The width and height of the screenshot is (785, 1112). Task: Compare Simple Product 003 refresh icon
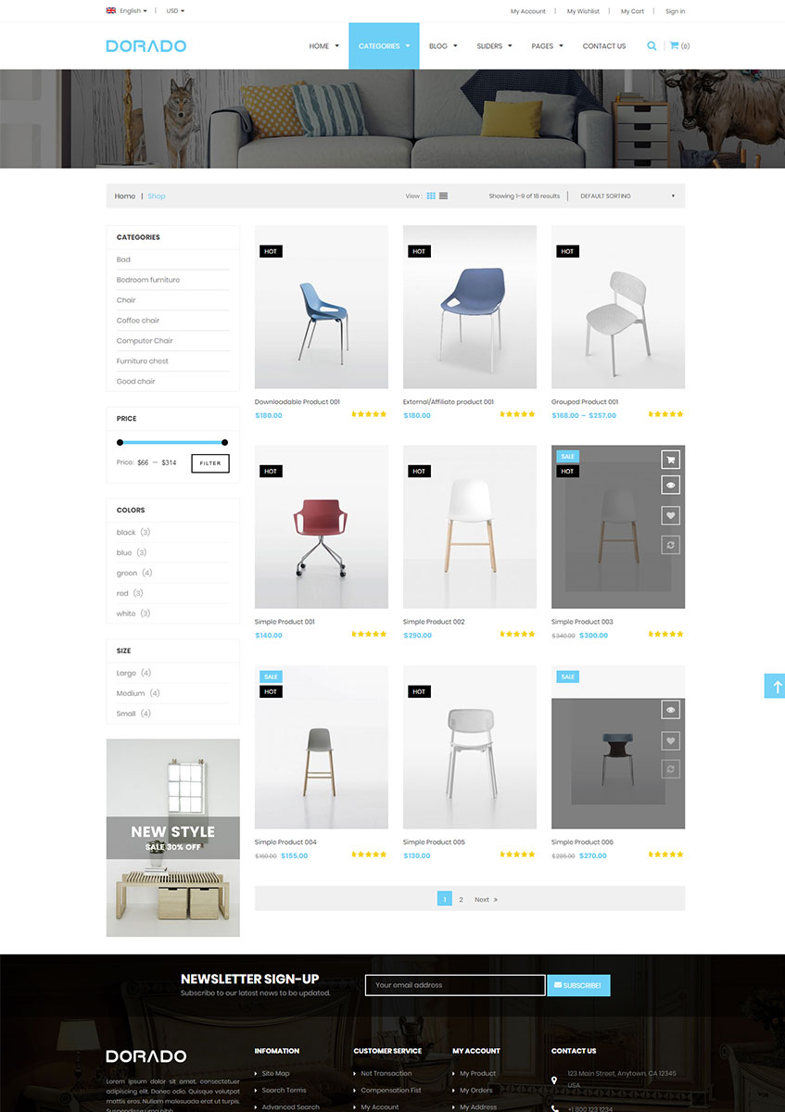click(671, 545)
